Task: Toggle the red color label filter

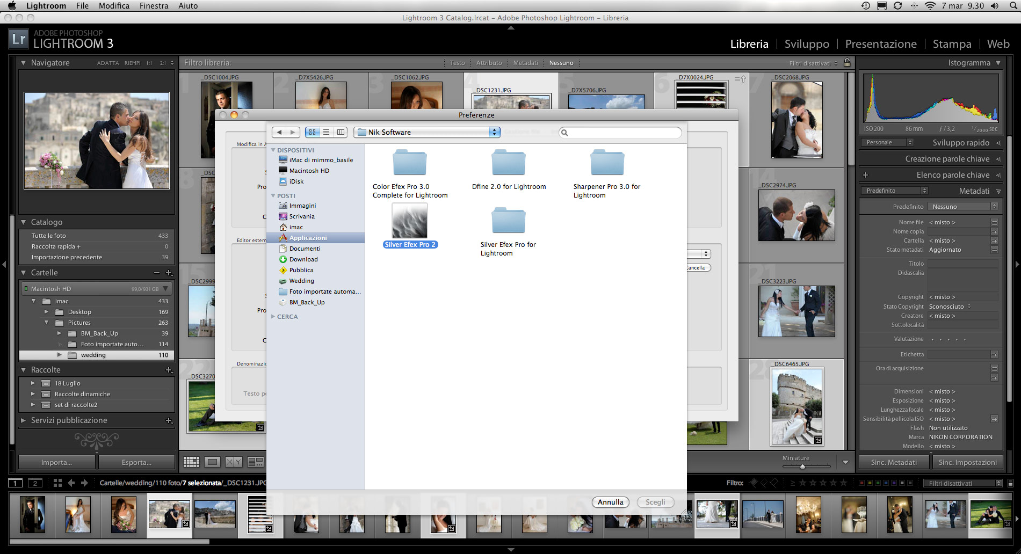Action: point(861,483)
